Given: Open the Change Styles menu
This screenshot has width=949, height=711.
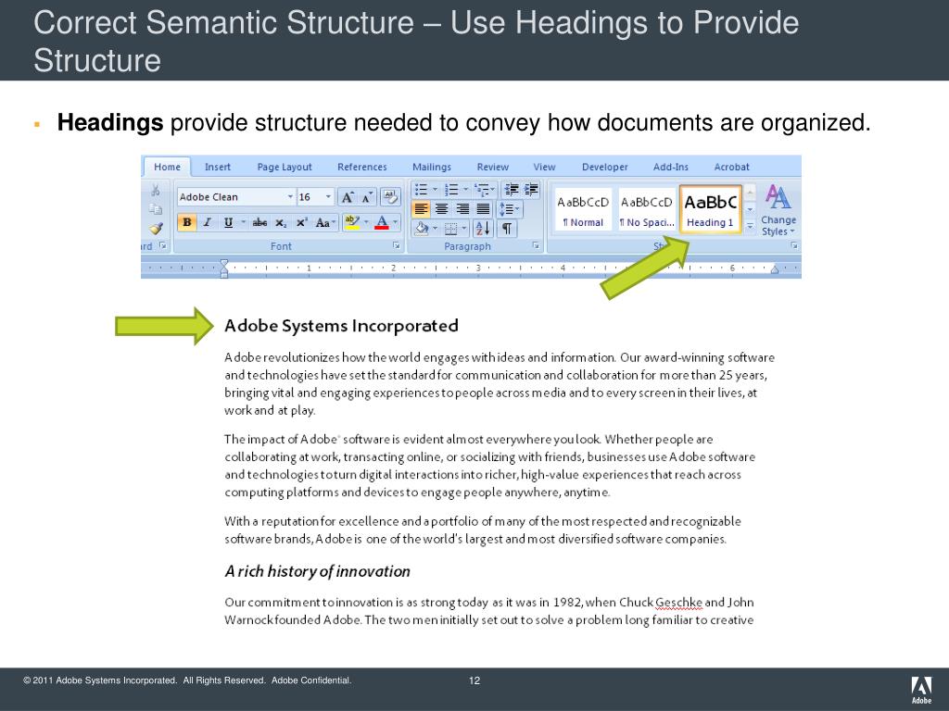Looking at the screenshot, I should [x=778, y=210].
